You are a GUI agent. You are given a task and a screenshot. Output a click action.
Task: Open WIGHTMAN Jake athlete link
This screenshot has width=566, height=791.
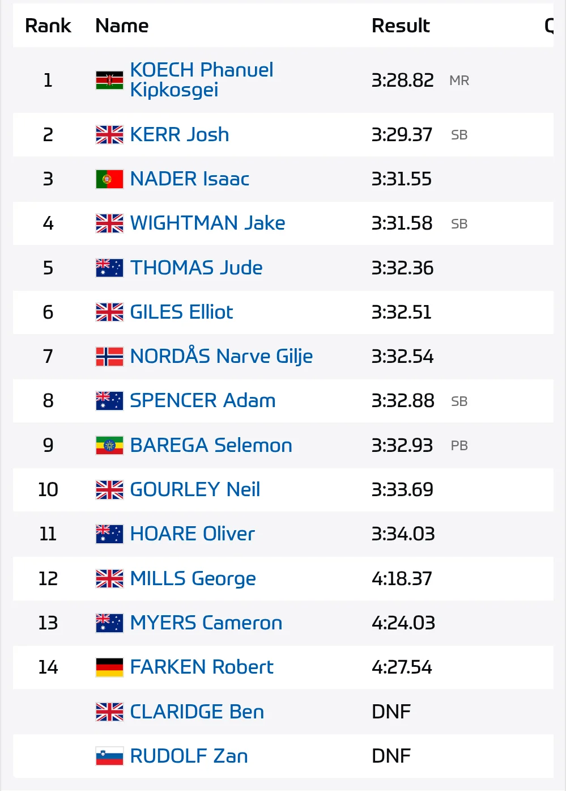click(207, 223)
